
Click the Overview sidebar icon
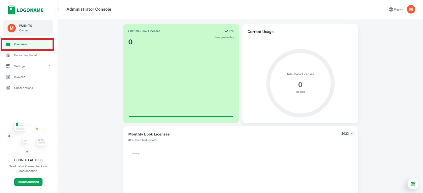pos(8,44)
